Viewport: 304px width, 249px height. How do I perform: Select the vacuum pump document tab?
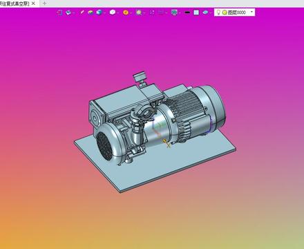coord(15,3)
